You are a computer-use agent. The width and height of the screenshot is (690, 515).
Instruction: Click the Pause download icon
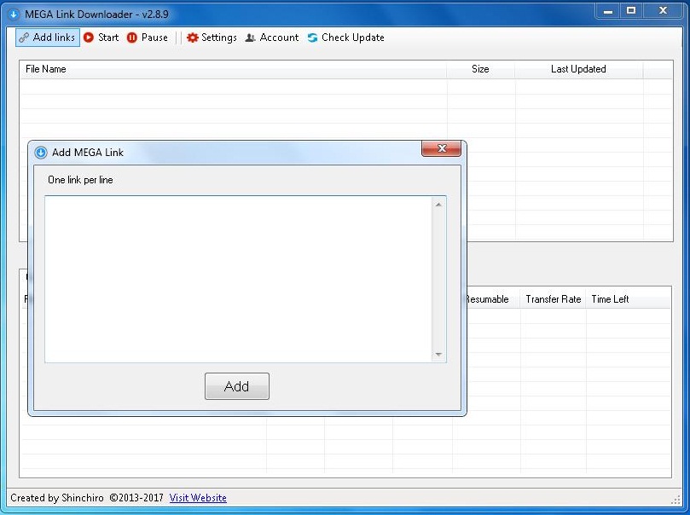click(135, 38)
